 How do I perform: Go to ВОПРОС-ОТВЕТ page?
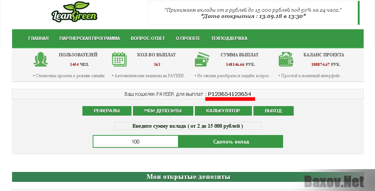pos(148,38)
